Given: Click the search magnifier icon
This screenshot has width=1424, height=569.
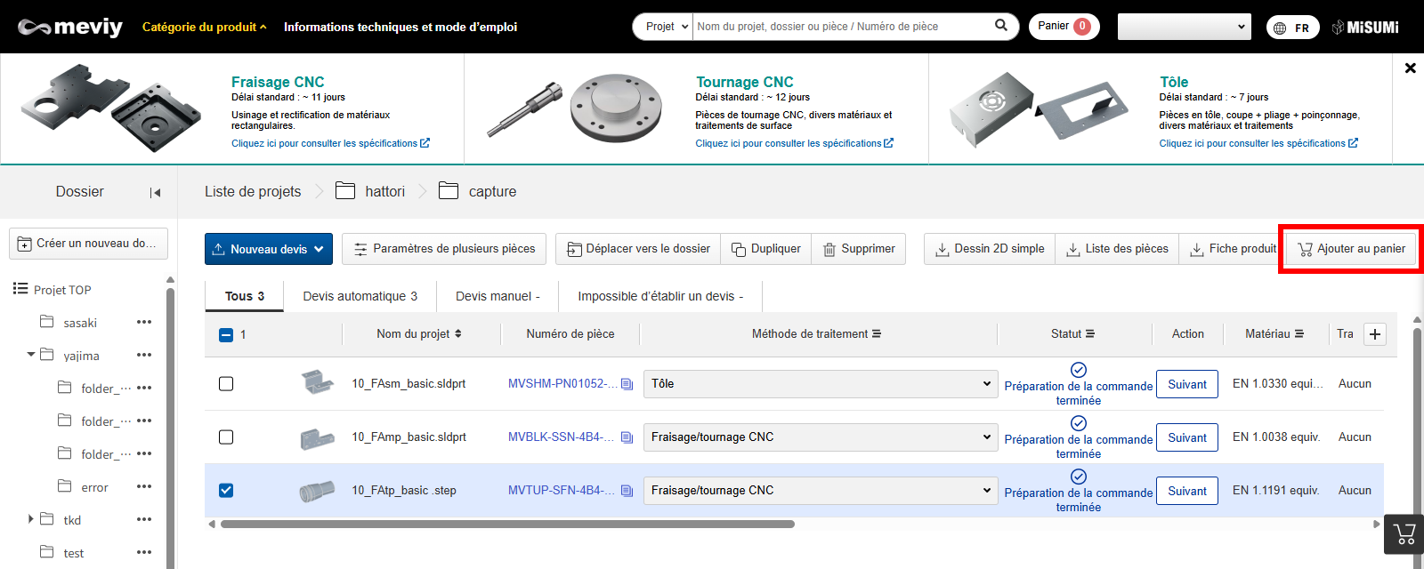Looking at the screenshot, I should point(1000,26).
